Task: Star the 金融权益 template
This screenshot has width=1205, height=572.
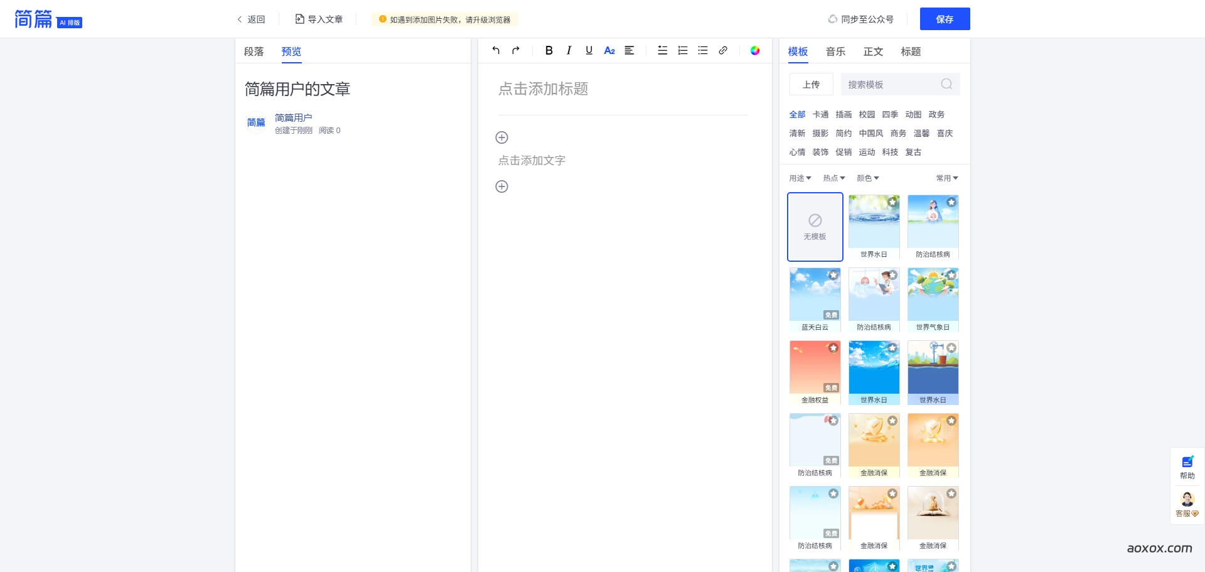Action: tap(833, 348)
